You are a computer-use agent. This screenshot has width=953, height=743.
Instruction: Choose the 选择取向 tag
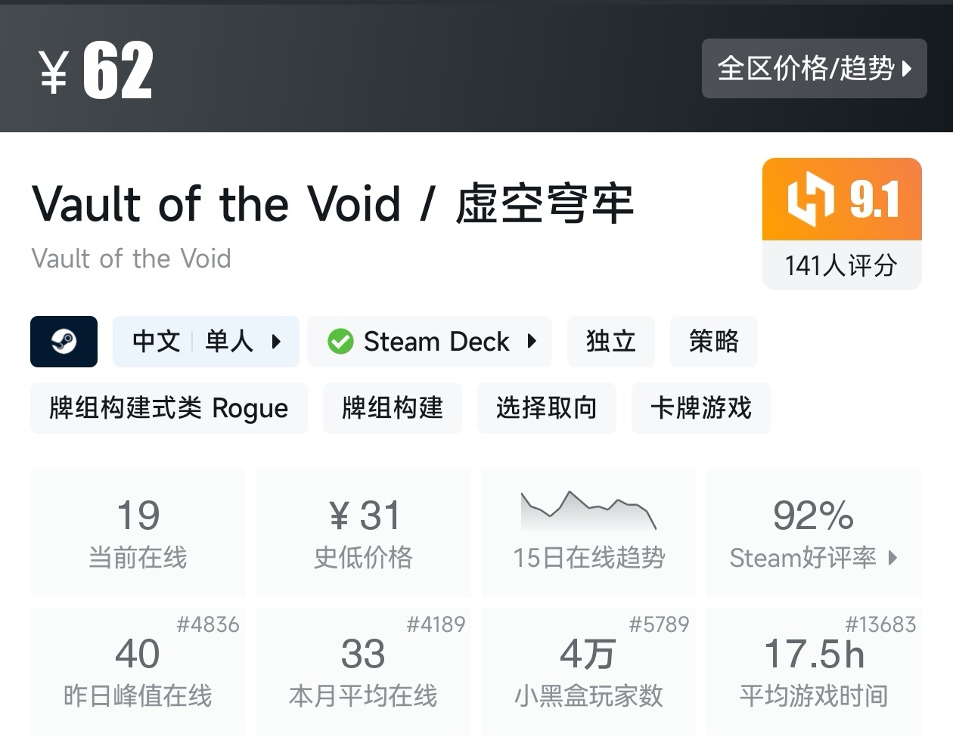546,408
